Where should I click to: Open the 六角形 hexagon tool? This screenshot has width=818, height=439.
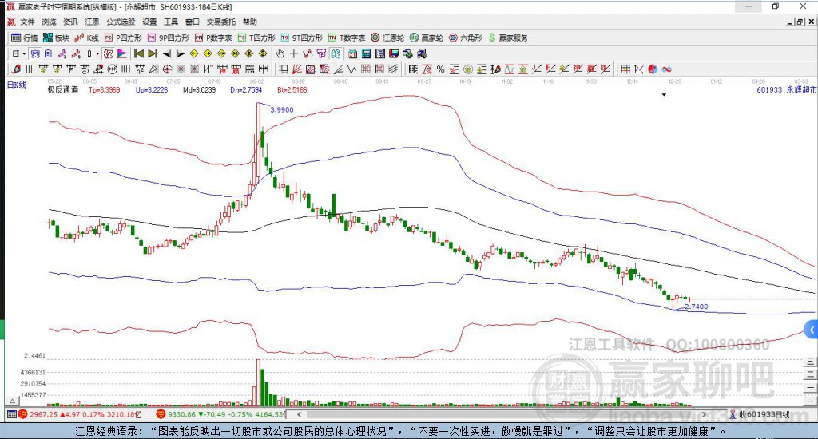pos(466,38)
